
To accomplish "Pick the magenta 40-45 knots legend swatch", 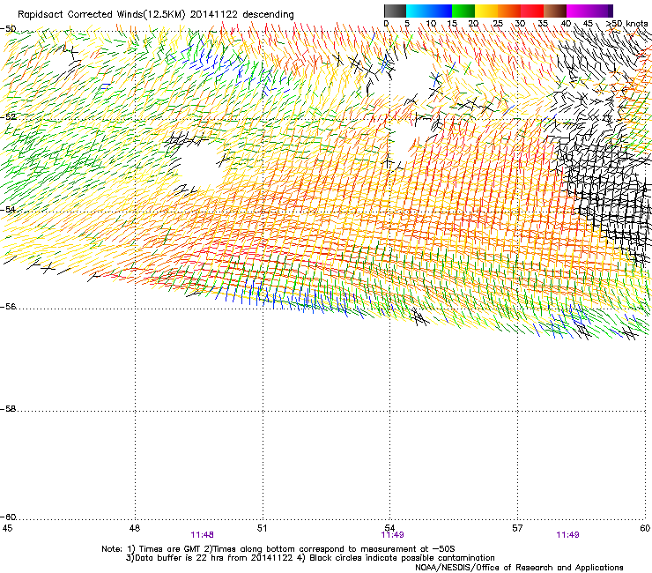I will (x=578, y=11).
